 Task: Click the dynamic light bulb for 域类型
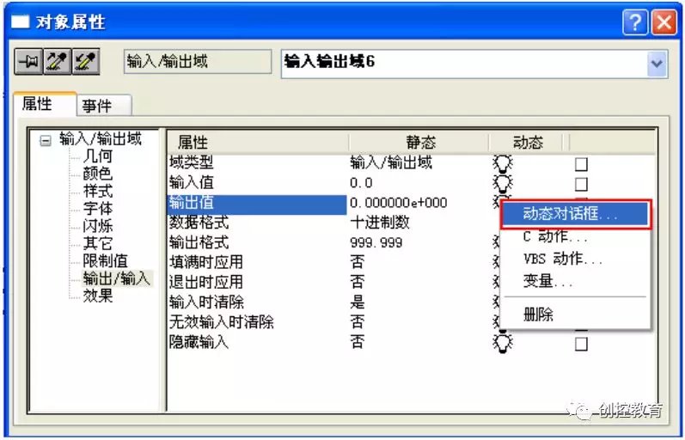click(x=501, y=163)
